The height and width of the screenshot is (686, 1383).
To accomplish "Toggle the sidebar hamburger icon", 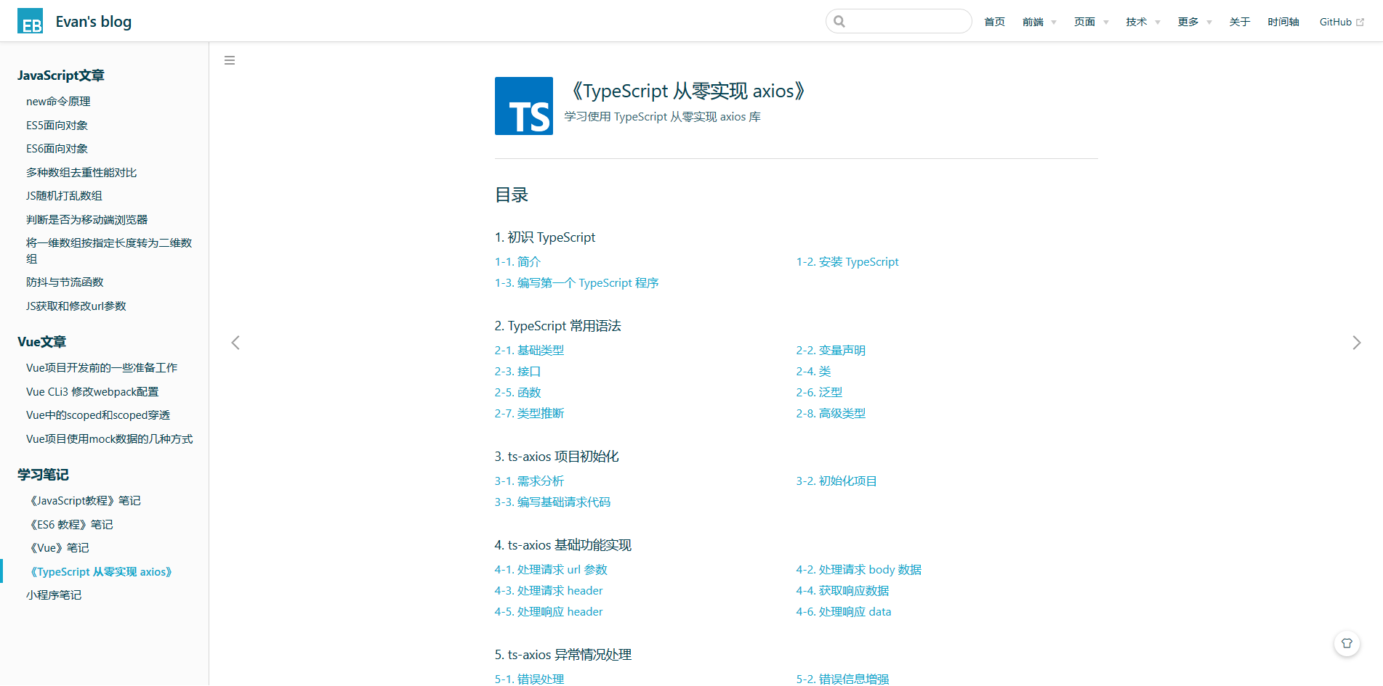I will [x=230, y=60].
